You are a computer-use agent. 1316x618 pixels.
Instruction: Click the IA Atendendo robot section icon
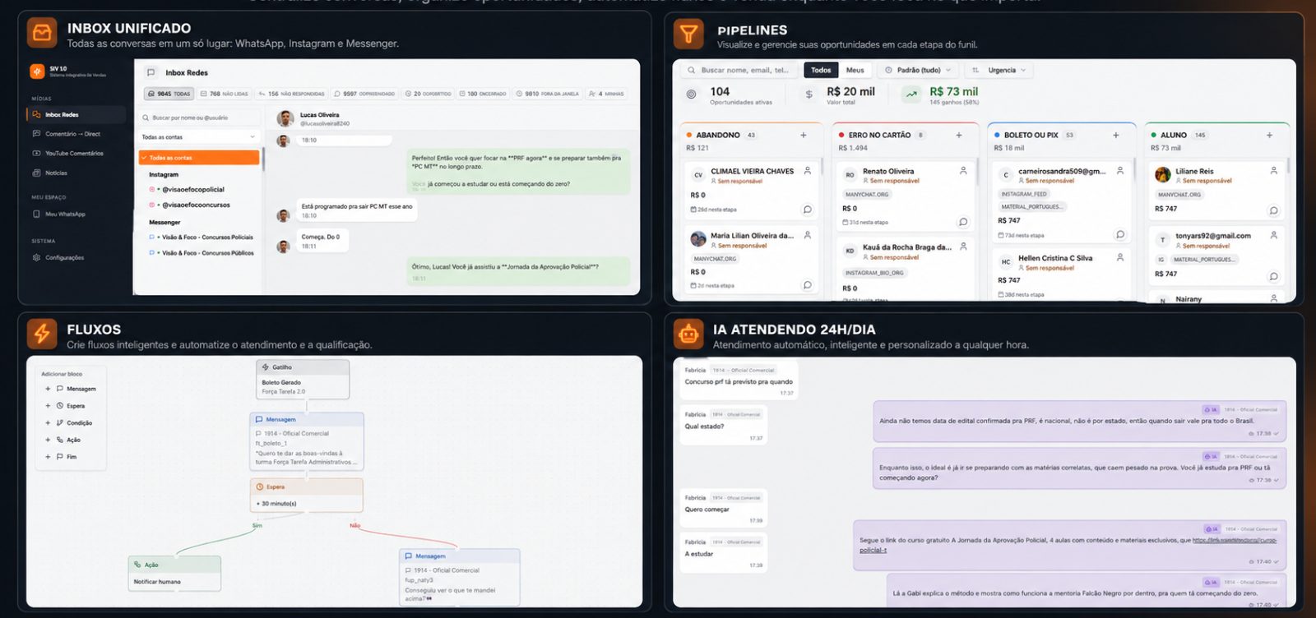point(688,334)
